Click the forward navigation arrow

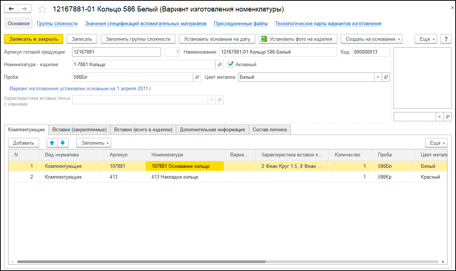[24, 9]
